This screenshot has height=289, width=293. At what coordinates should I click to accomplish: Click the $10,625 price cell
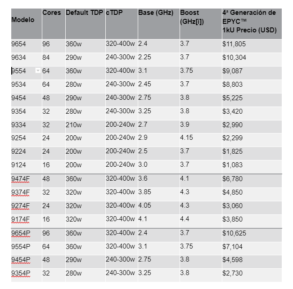tap(252, 235)
